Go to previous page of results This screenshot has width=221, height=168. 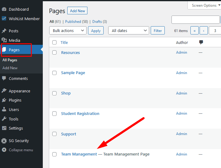204,30
